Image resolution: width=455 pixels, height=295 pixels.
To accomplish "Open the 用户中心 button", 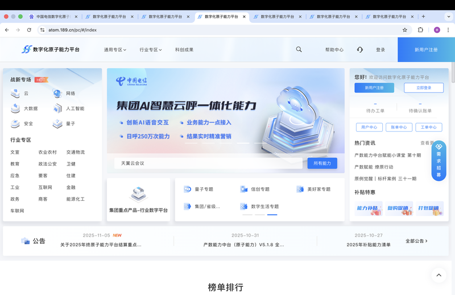I will coord(369,127).
